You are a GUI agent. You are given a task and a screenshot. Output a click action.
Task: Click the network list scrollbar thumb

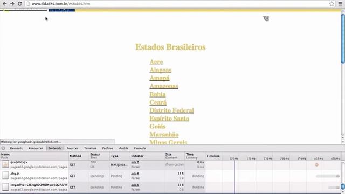[x=343, y=186]
